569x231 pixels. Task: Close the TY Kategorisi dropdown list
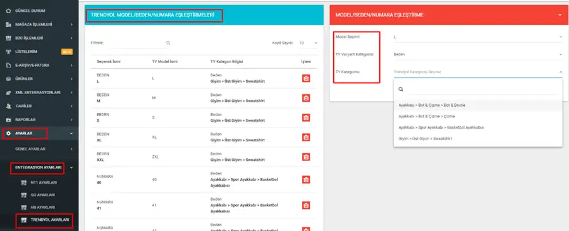[x=560, y=72]
